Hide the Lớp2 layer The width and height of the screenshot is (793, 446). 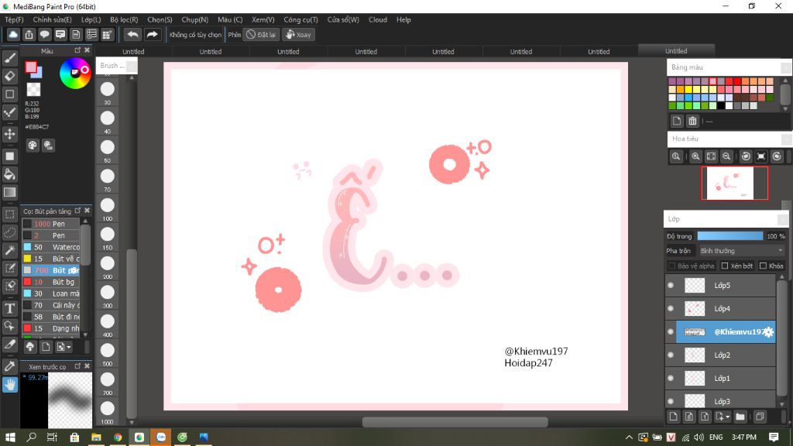tap(671, 355)
